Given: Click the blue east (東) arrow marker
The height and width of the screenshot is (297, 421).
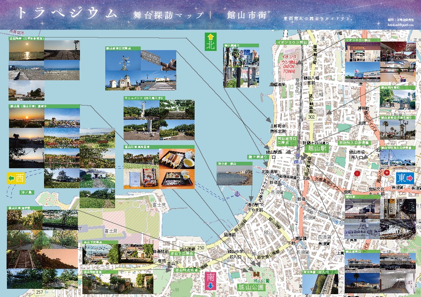Looking at the screenshot, I should (x=405, y=177).
